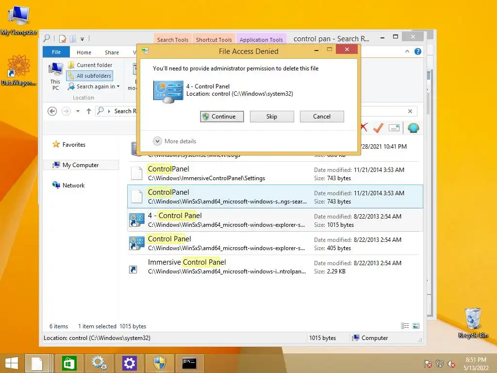
Task: Click the File Access Denied title icon
Action: coord(145,51)
